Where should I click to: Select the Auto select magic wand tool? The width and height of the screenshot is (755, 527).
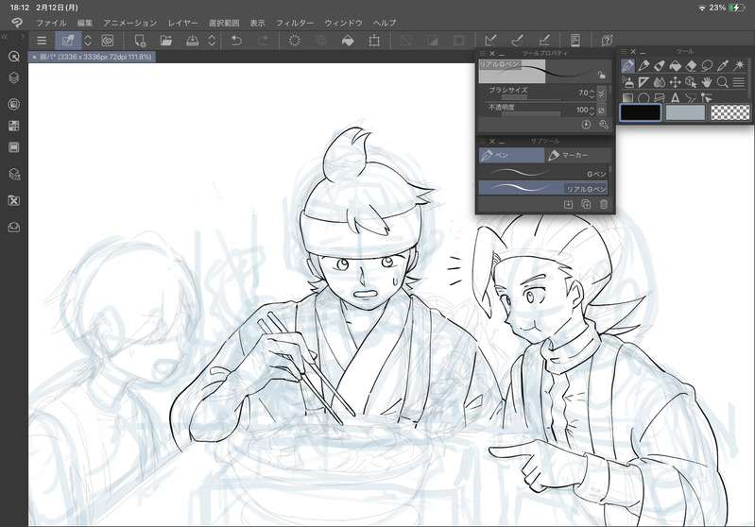click(739, 65)
